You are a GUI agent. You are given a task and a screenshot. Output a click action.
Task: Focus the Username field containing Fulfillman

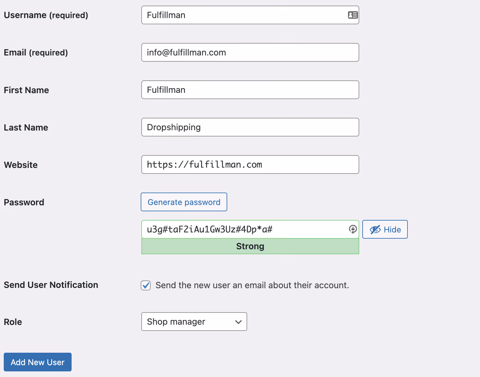(x=250, y=15)
